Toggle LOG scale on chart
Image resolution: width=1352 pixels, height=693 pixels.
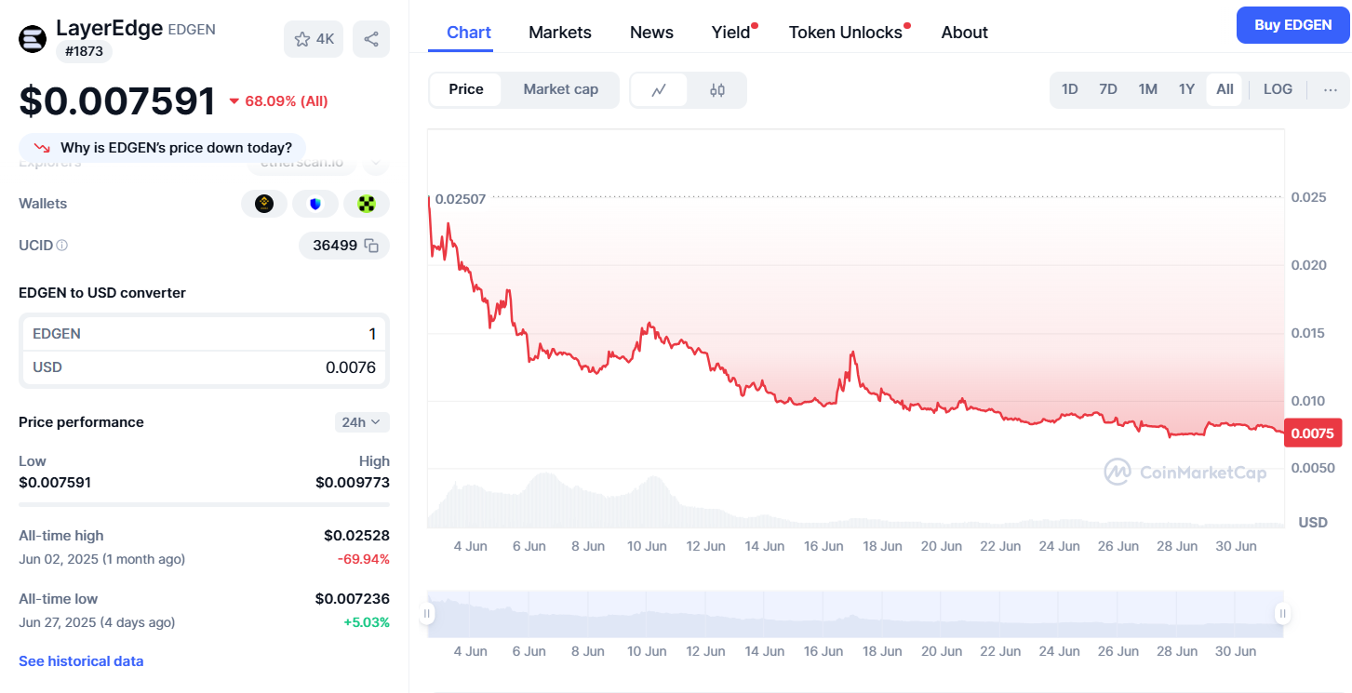[1278, 89]
